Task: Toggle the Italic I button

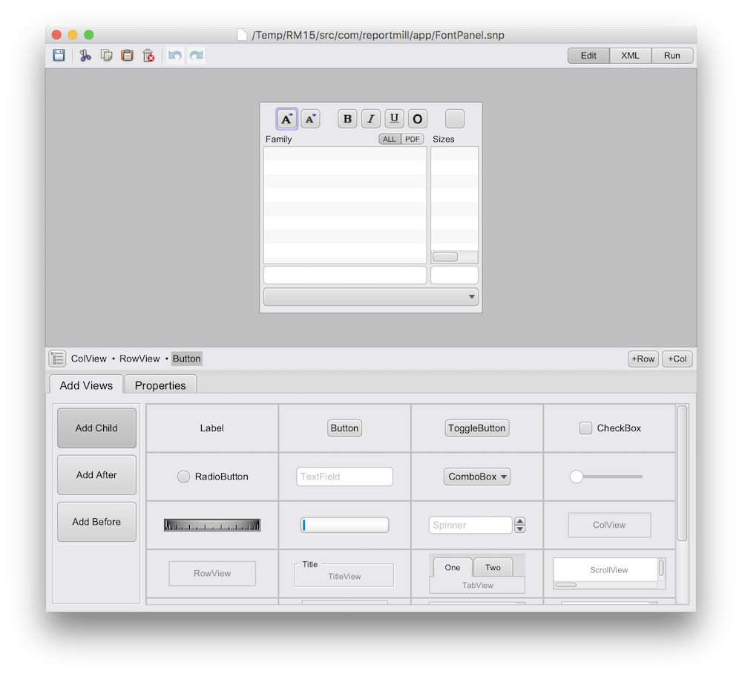Action: coord(371,119)
